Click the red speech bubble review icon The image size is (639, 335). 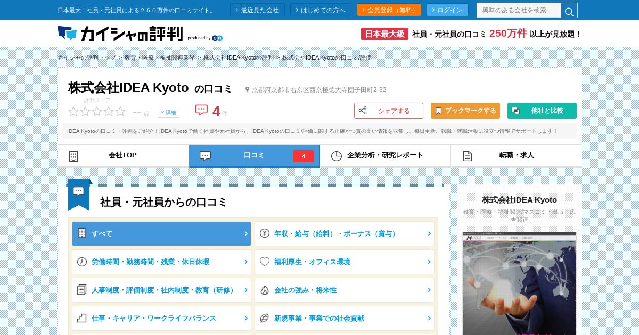pyautogui.click(x=201, y=110)
